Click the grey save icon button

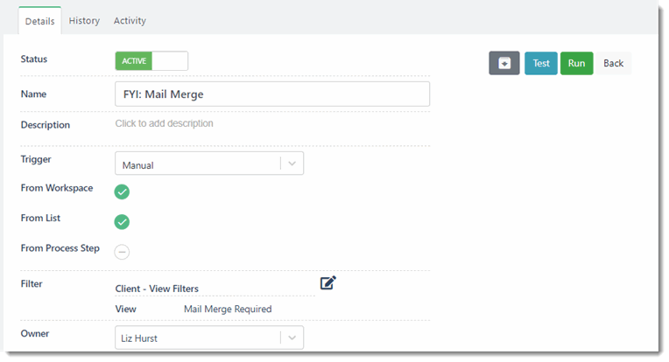tap(504, 63)
